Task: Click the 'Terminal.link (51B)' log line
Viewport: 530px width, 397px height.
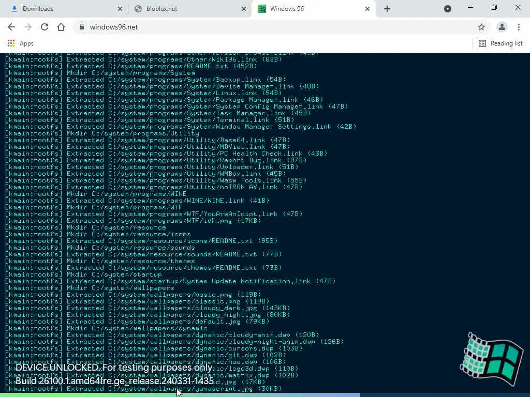Action: pyautogui.click(x=150, y=120)
